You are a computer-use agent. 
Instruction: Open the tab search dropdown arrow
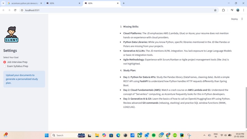coord(3,3)
